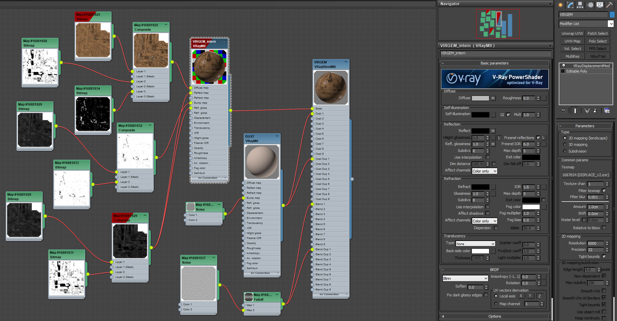The image size is (617, 321).
Task: Open refraction Affect channels dropdown
Action: pos(484,221)
